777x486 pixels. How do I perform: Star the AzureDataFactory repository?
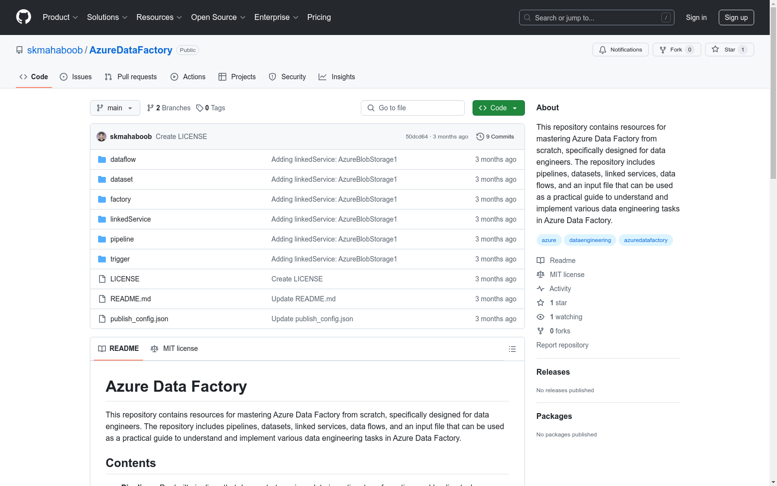[729, 50]
